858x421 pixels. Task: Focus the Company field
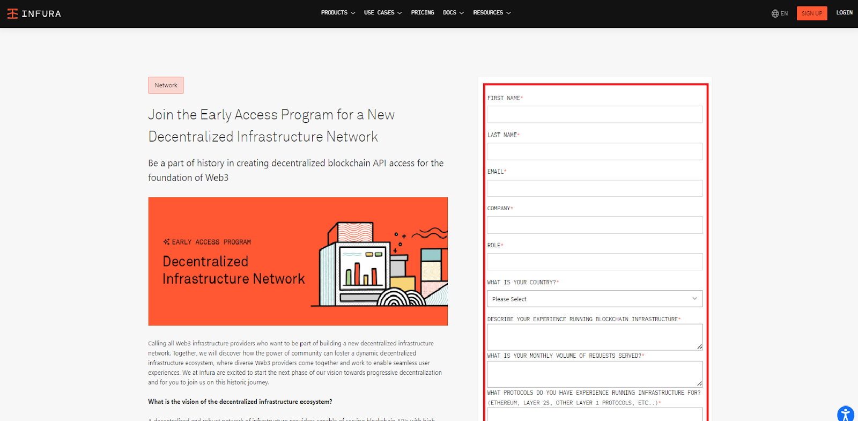[x=595, y=225]
